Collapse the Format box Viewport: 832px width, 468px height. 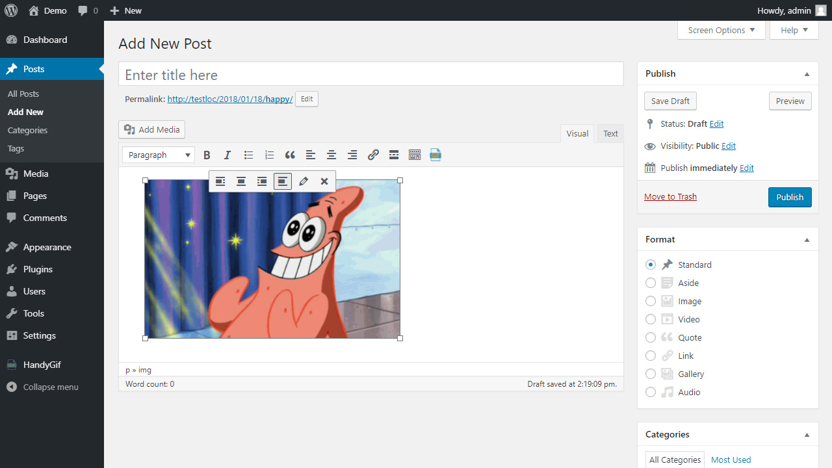tap(807, 240)
